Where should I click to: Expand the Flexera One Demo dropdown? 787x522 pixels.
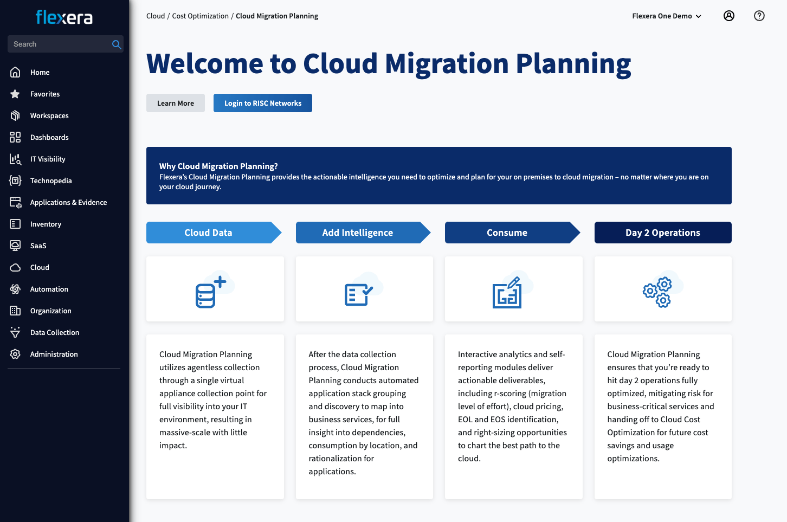(x=667, y=16)
